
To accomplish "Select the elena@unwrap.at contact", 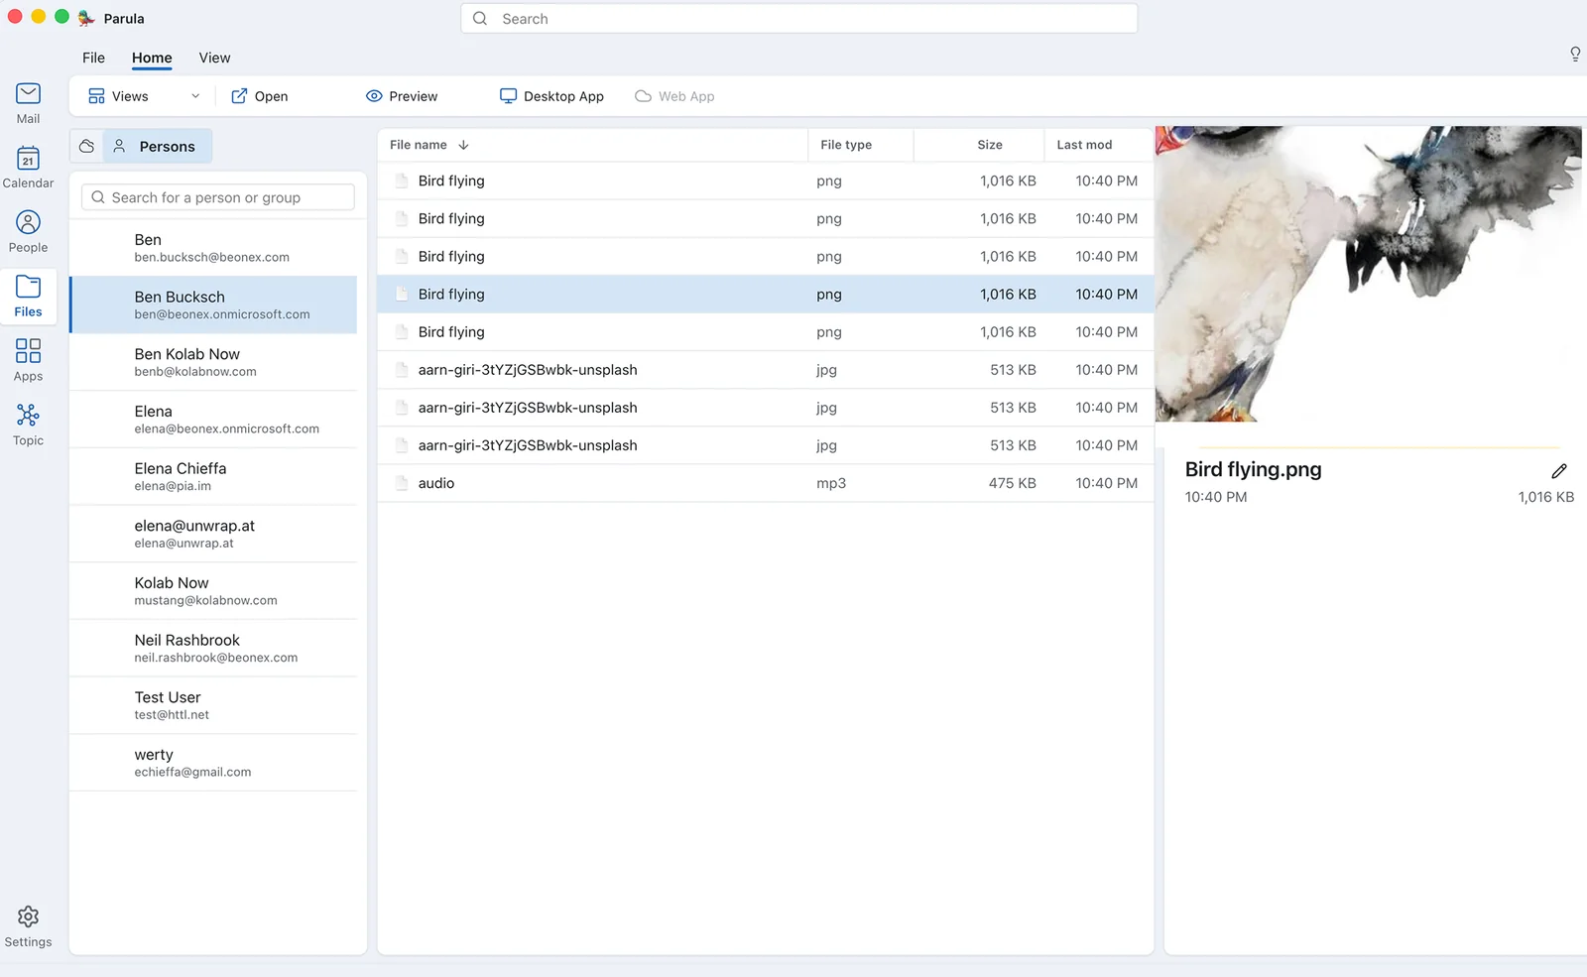I will pos(213,534).
